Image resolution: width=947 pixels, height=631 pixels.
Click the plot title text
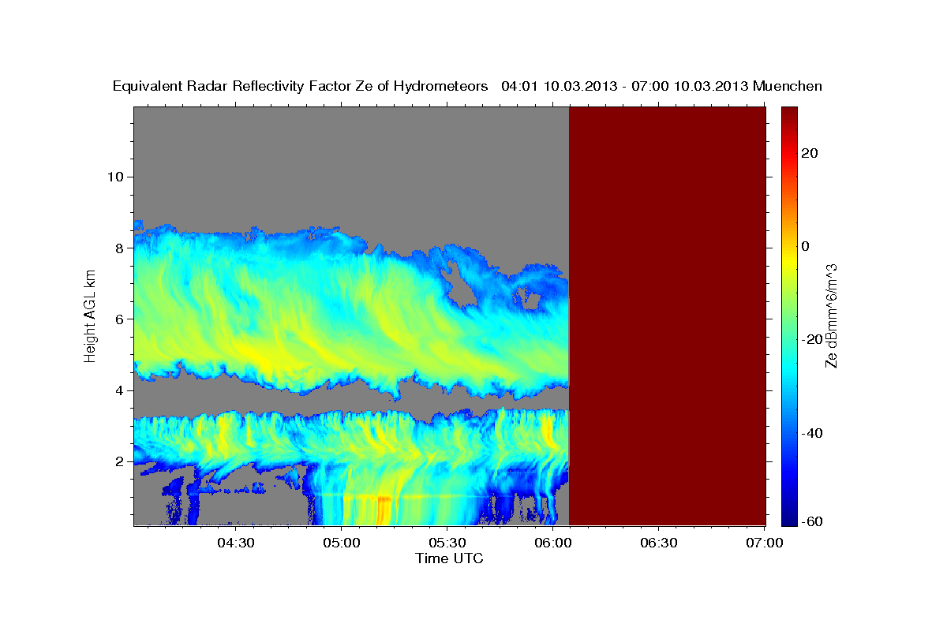click(x=467, y=86)
